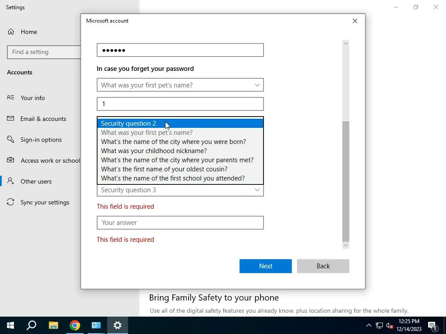Open 'Email & accounts' settings page
Screen dimensions: 446x334
[43, 119]
